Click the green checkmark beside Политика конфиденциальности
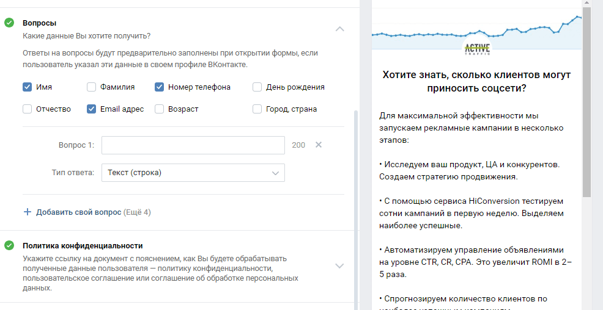Viewport: 603px width, 310px height. [9, 246]
